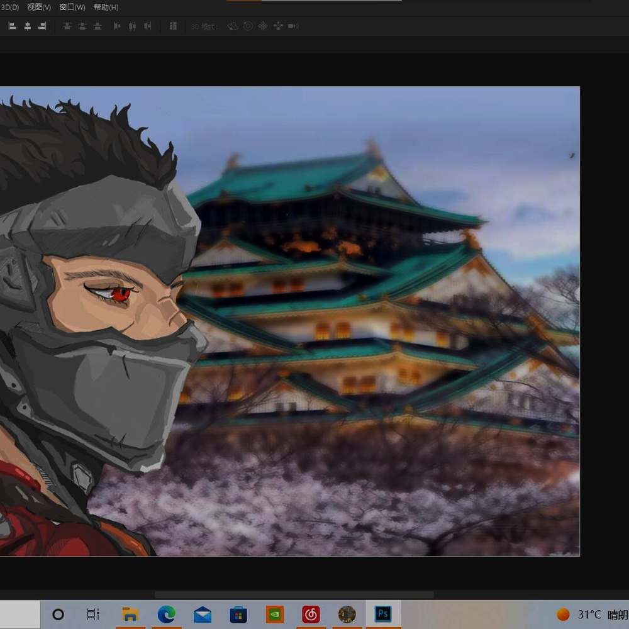Open the 帮助(H) menu
Screen dimensions: 629x629
106,7
